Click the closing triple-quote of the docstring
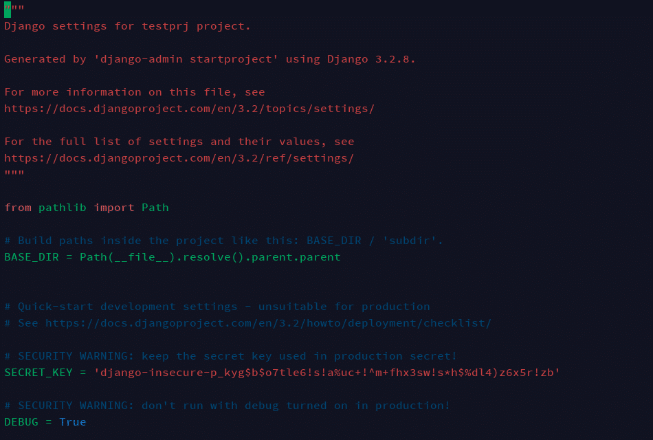 pos(14,175)
